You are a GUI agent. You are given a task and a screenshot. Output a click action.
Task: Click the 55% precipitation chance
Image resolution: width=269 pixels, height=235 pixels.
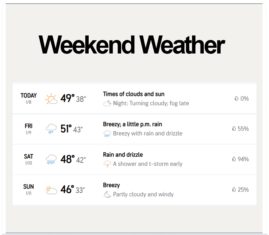tap(243, 129)
